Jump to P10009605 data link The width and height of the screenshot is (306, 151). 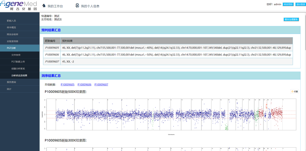pos(68,84)
